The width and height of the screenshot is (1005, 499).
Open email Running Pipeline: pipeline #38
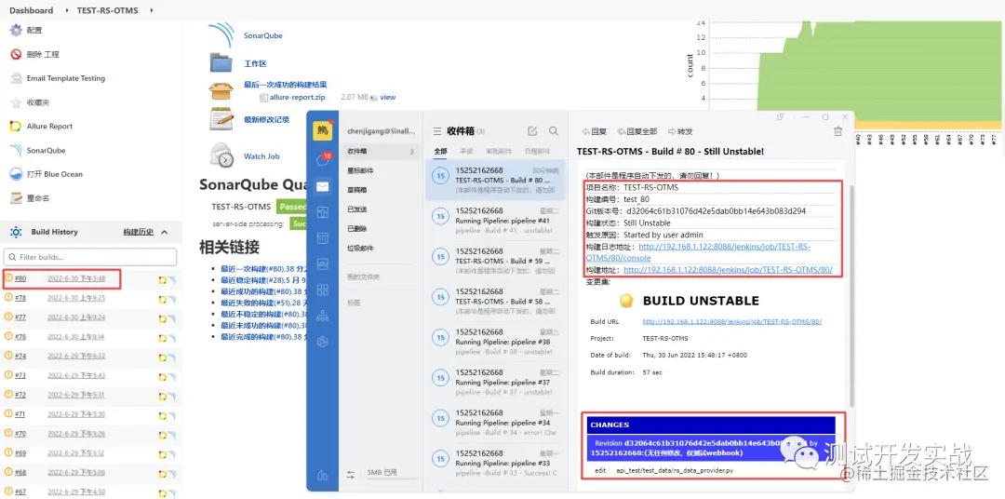496,342
